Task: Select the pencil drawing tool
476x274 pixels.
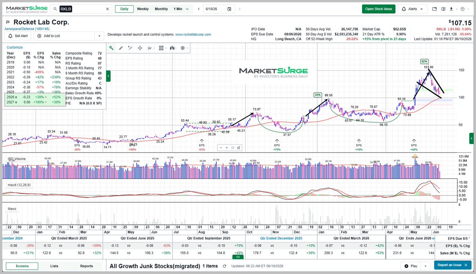Action: click(121, 48)
